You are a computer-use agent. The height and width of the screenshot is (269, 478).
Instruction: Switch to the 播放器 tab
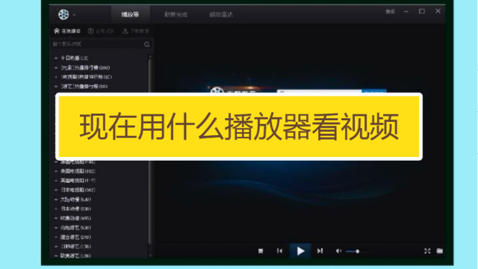(130, 14)
